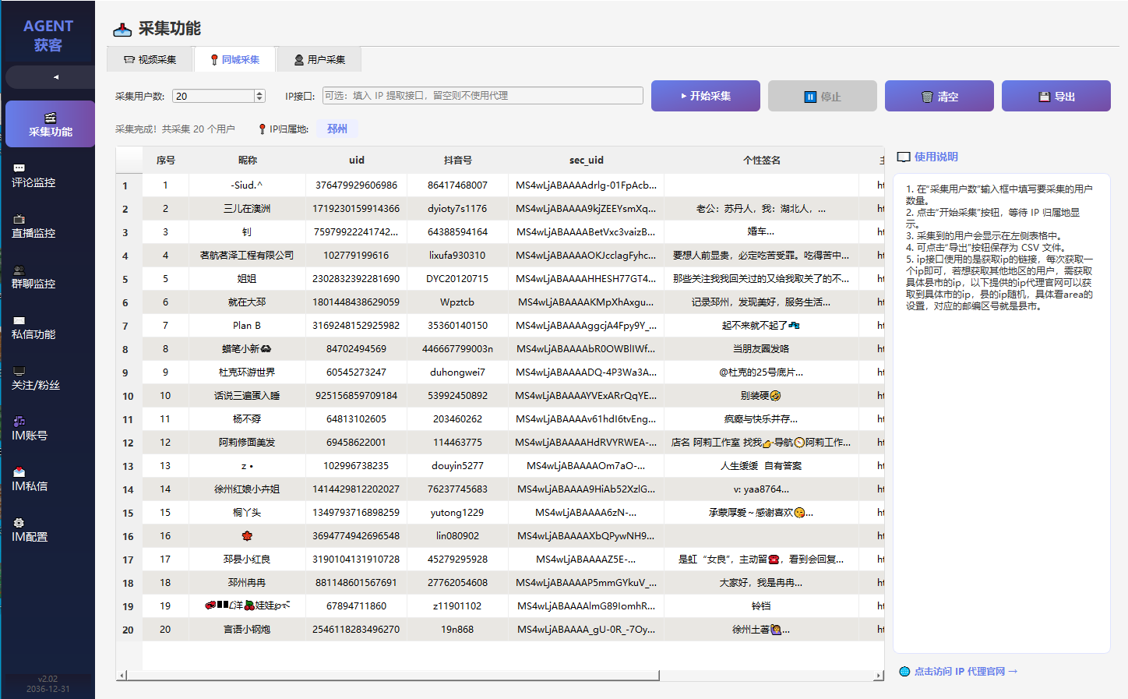The image size is (1128, 699).
Task: Click the 抖音号 column header
Action: click(457, 160)
